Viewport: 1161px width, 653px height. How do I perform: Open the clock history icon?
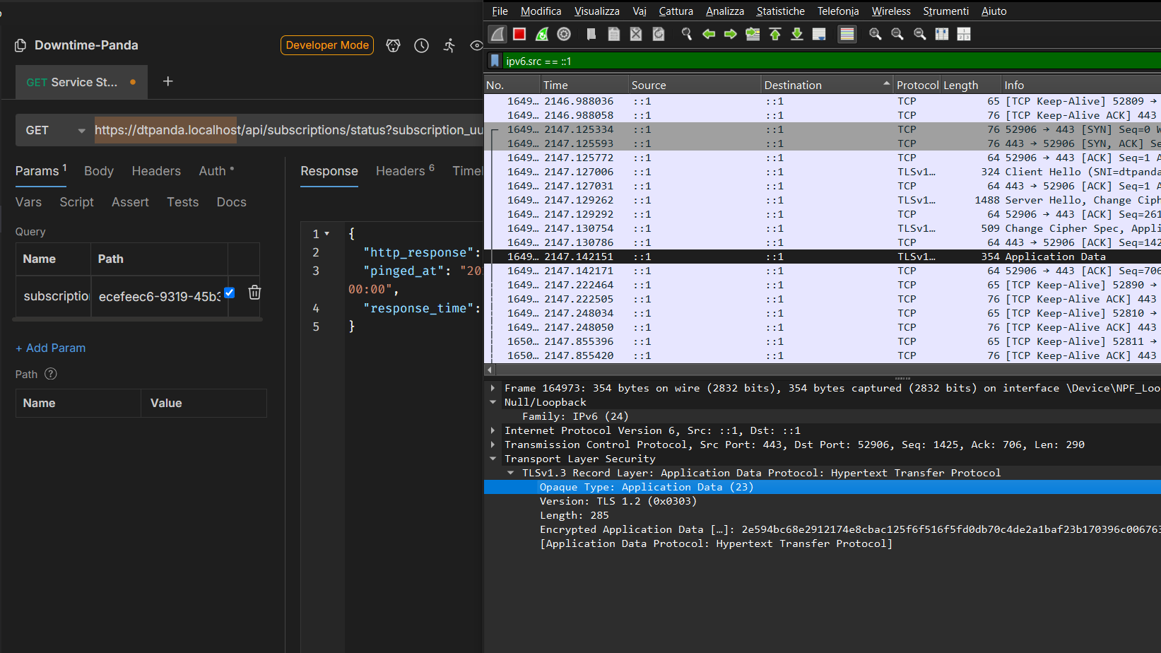(x=422, y=45)
